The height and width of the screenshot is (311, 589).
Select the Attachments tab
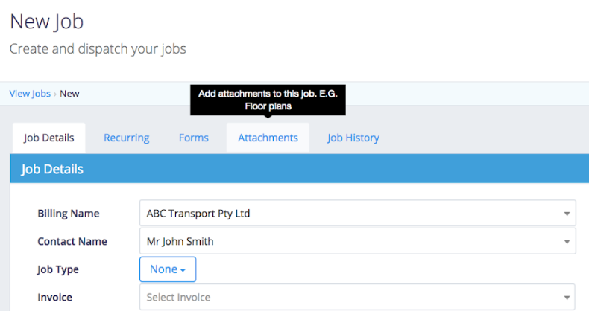[x=268, y=138]
